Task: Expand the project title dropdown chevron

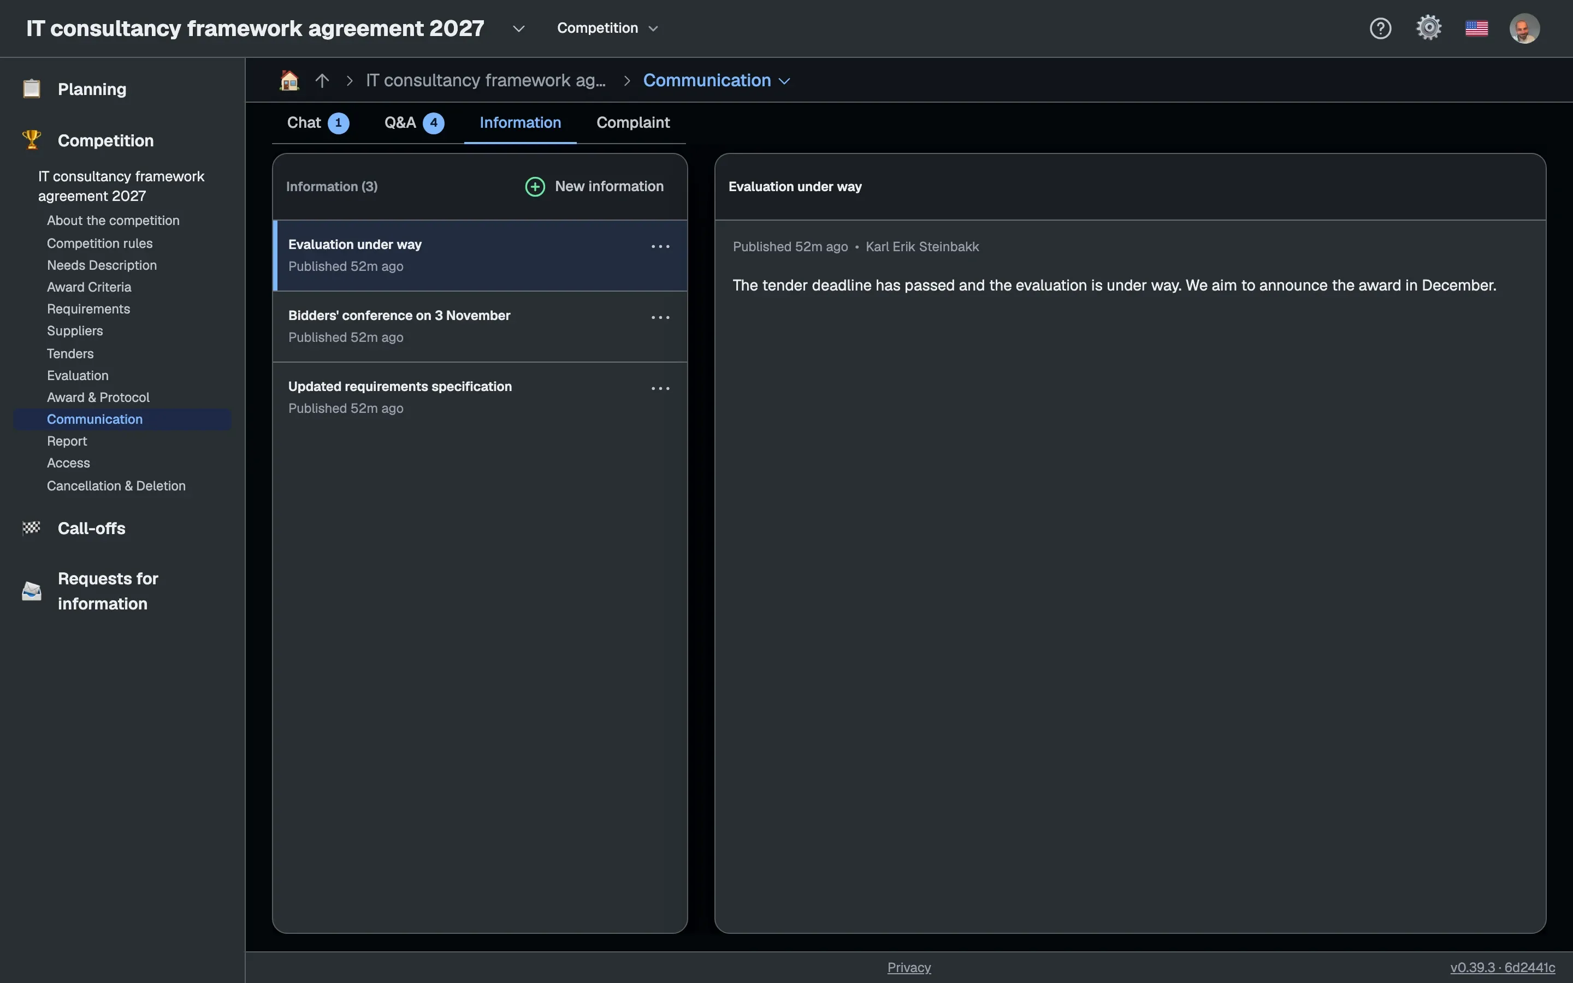Action: point(518,28)
